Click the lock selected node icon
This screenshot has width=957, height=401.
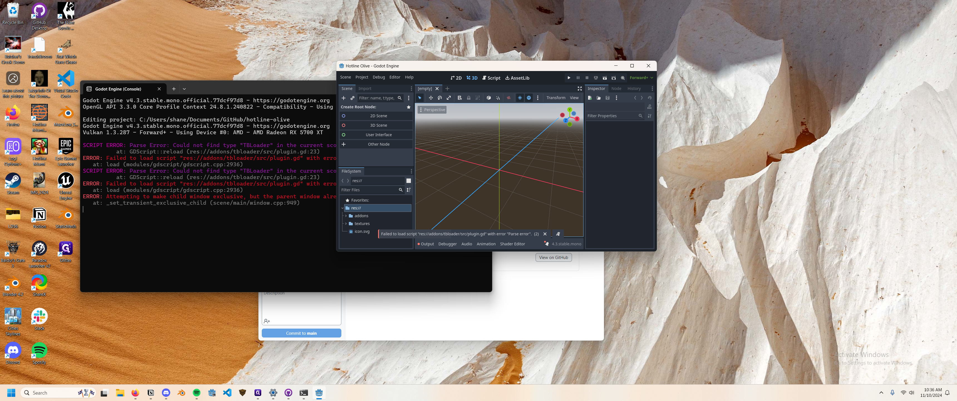point(468,98)
